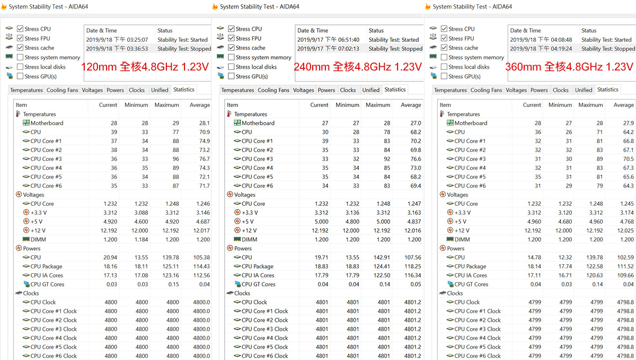Switch to Cooling Fans tab in the 120mm window
Image resolution: width=636 pixels, height=360 pixels.
coord(63,90)
